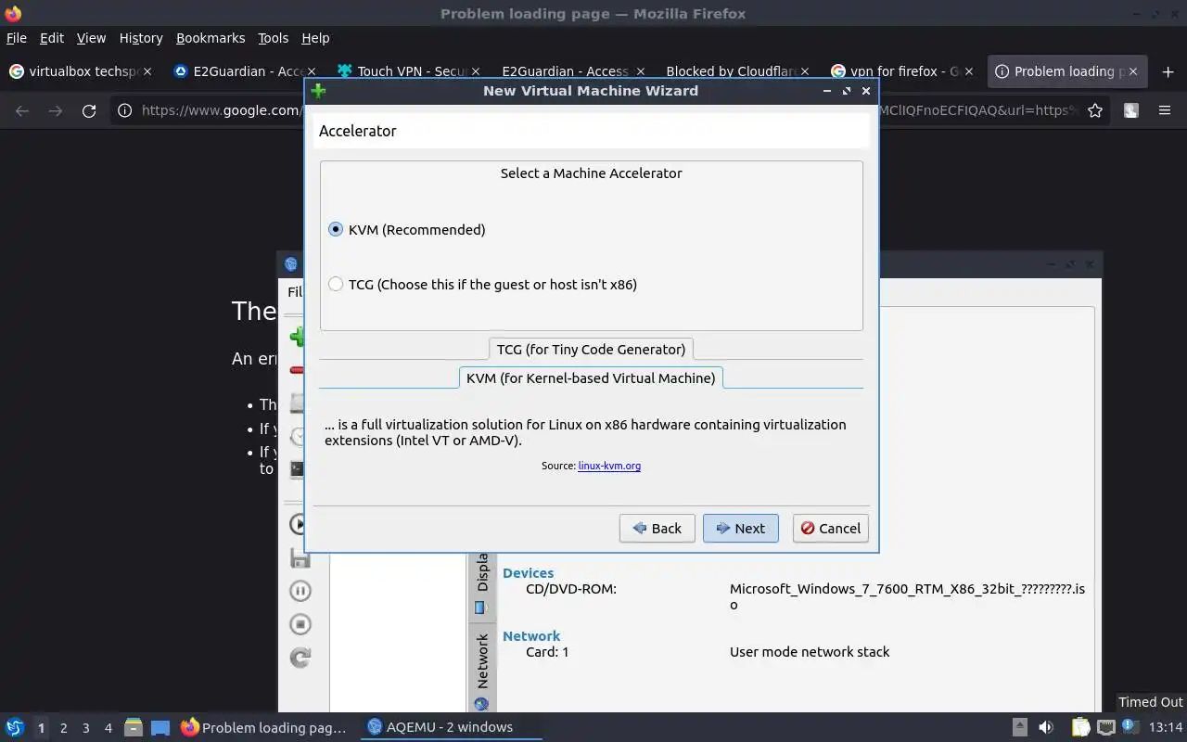This screenshot has width=1187, height=742.
Task: Open Firefox Tools menu
Action: tap(273, 38)
